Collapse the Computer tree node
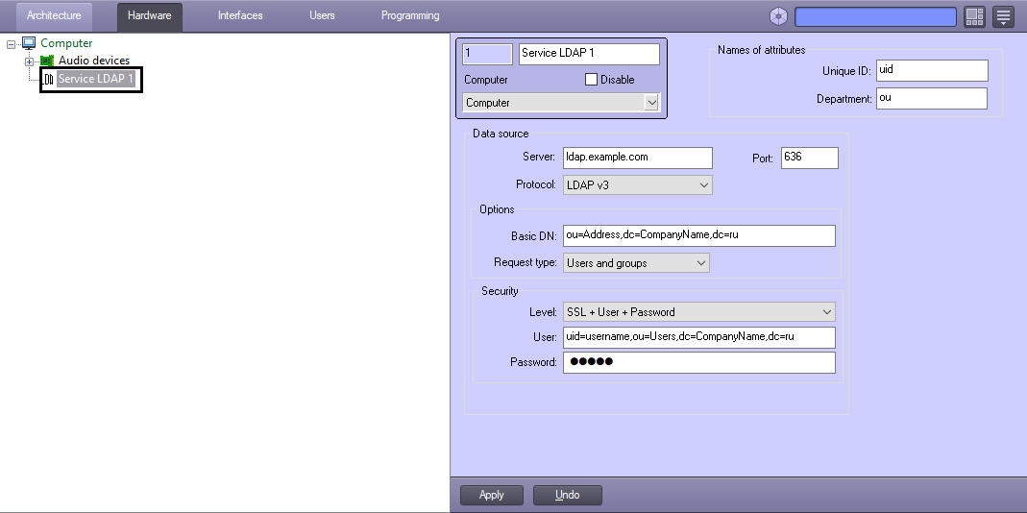This screenshot has height=513, width=1027. (x=11, y=44)
